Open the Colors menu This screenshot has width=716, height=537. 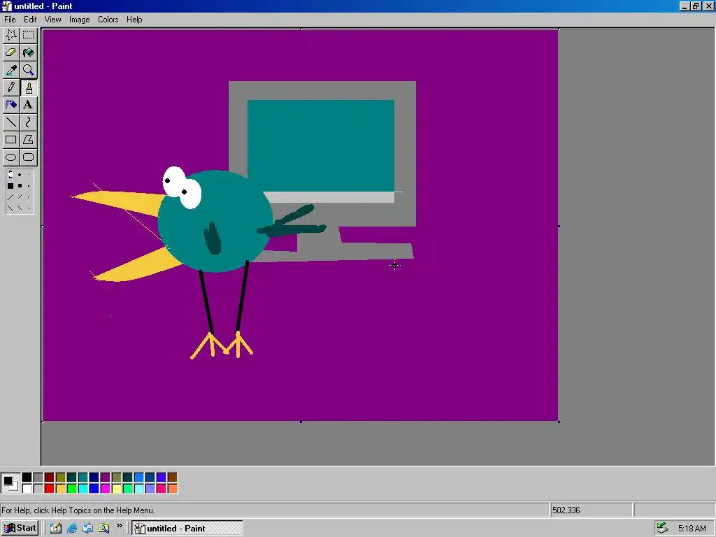108,20
